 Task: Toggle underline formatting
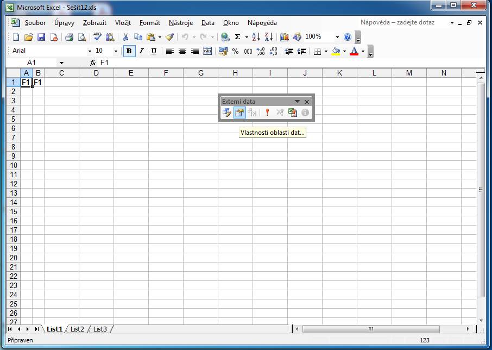pos(154,51)
